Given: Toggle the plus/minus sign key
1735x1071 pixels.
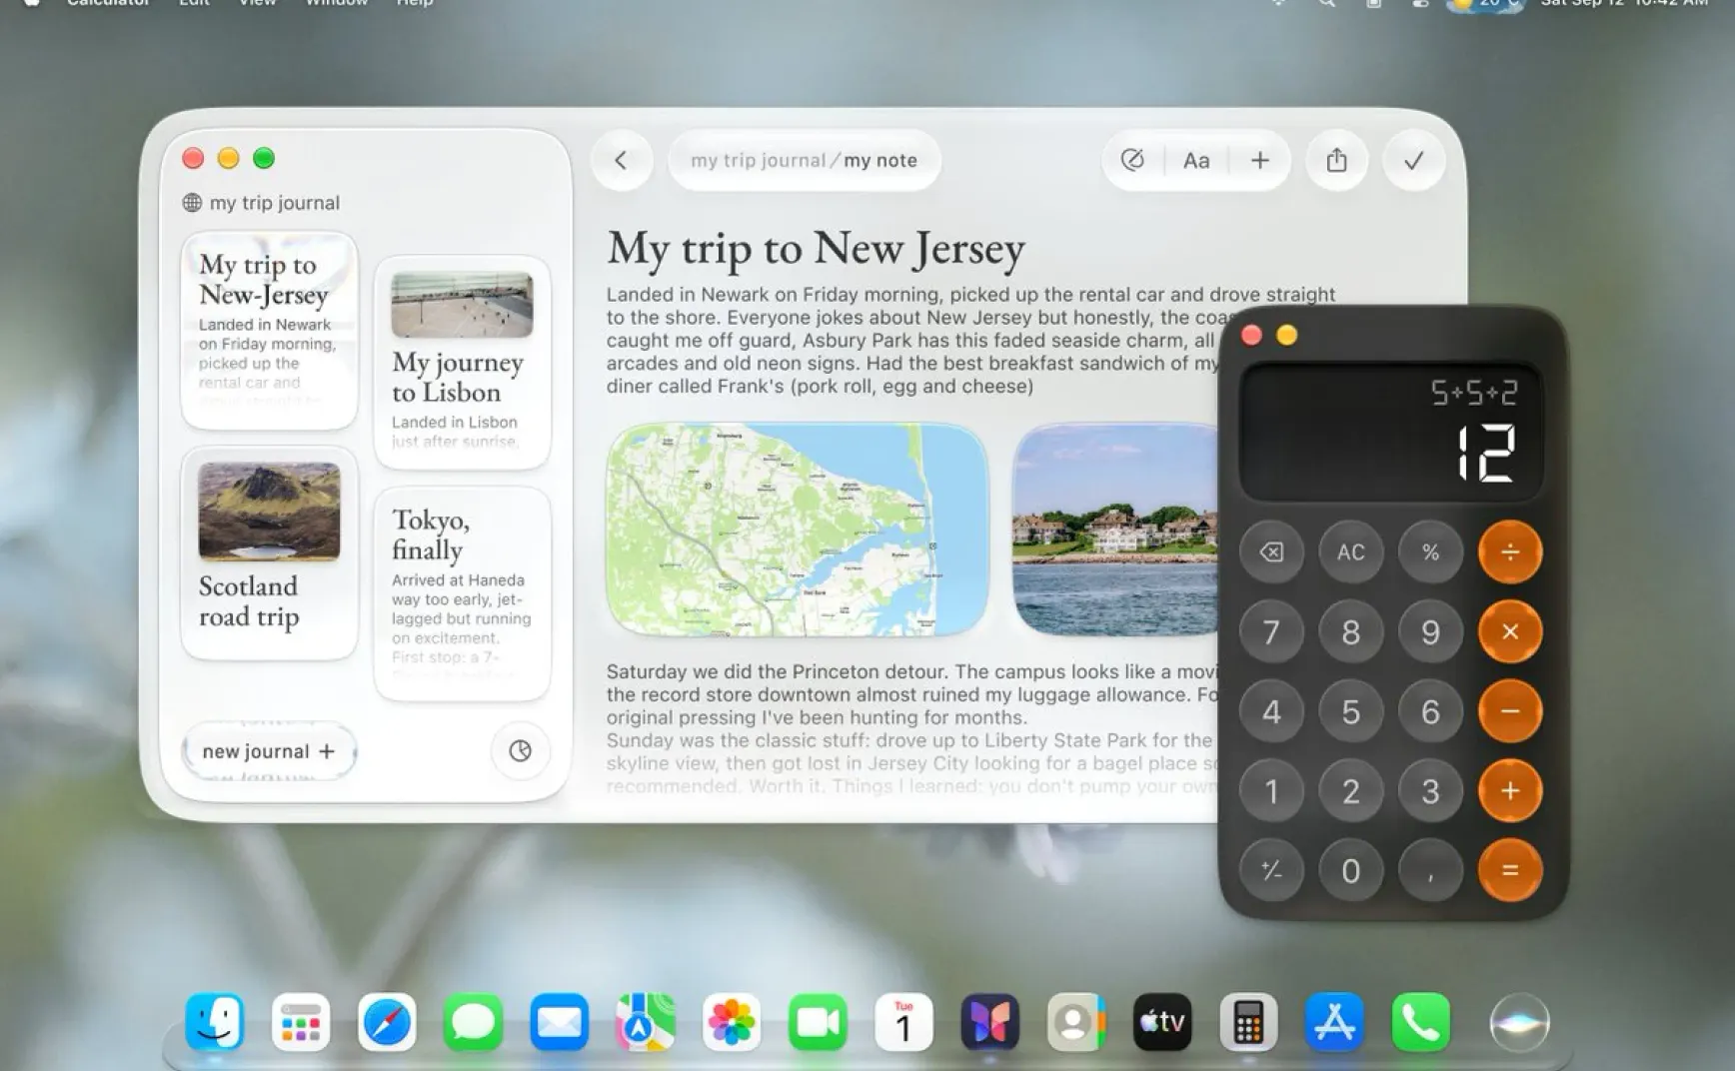Looking at the screenshot, I should 1271,870.
